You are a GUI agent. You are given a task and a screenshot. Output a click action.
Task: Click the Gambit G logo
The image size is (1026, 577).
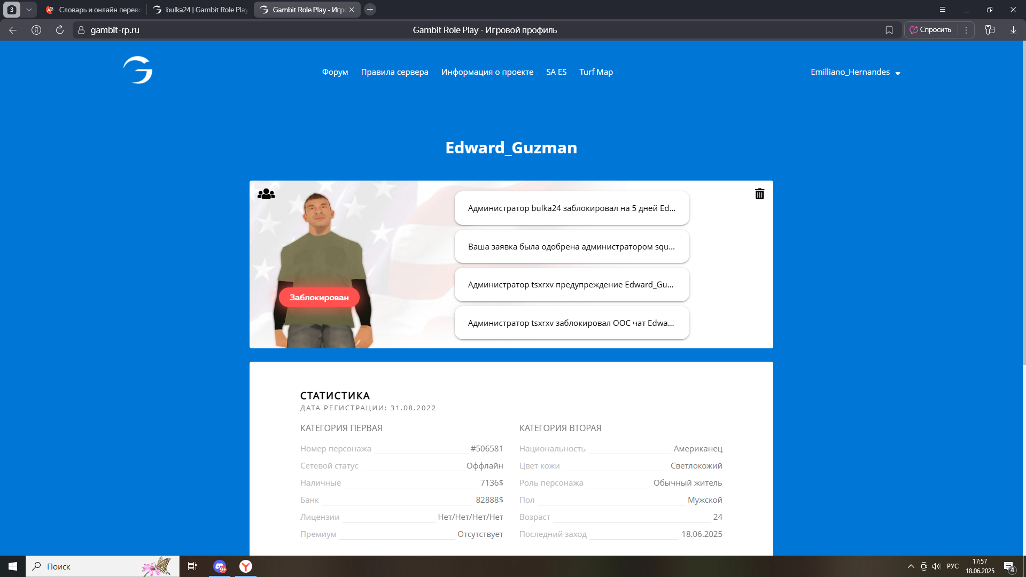(x=138, y=70)
